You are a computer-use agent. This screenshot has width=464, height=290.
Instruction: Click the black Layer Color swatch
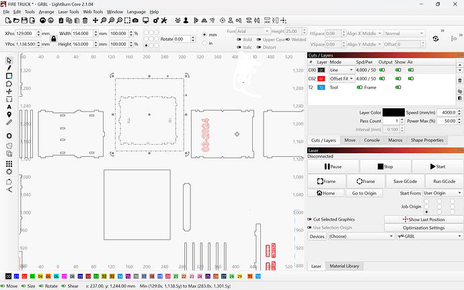(x=393, y=112)
